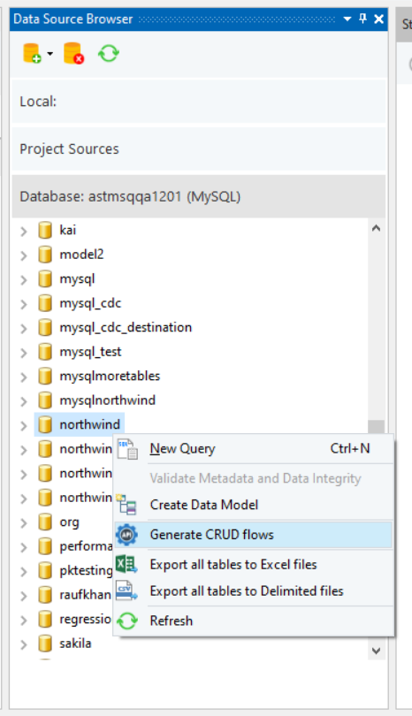Click the mysqlmoretables database cylinder icon
This screenshot has width=412, height=716.
pos(45,376)
